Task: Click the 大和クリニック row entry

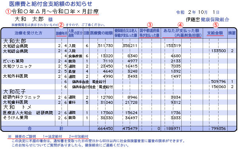Action: tap(17, 66)
